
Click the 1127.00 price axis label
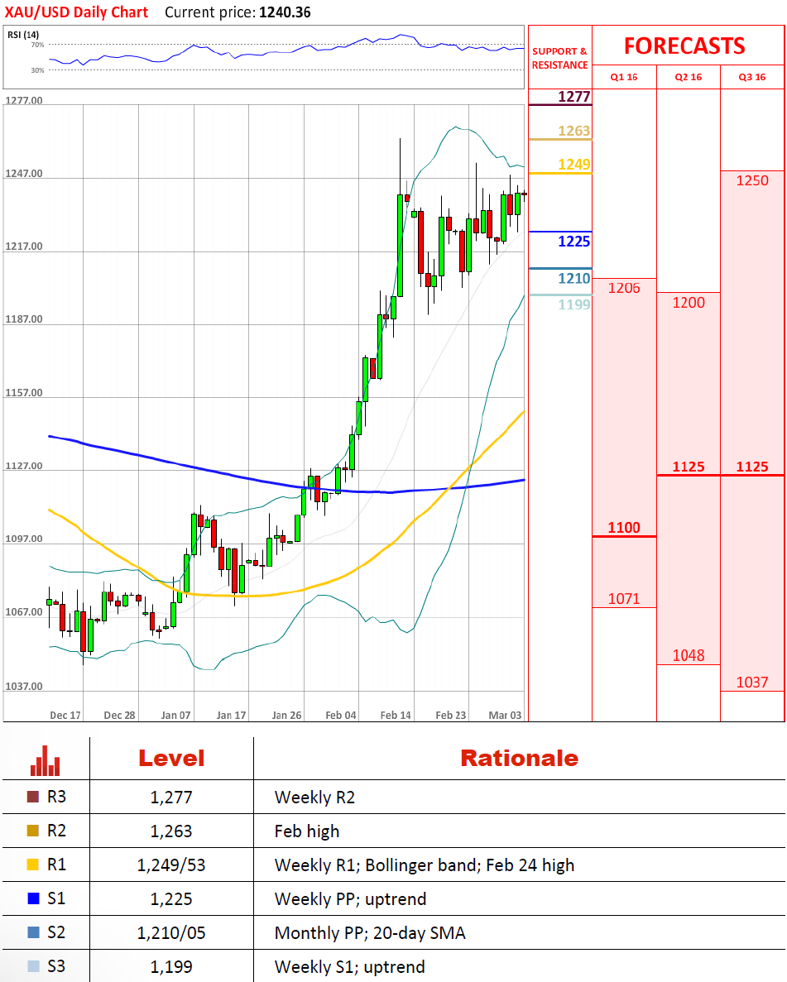24,465
